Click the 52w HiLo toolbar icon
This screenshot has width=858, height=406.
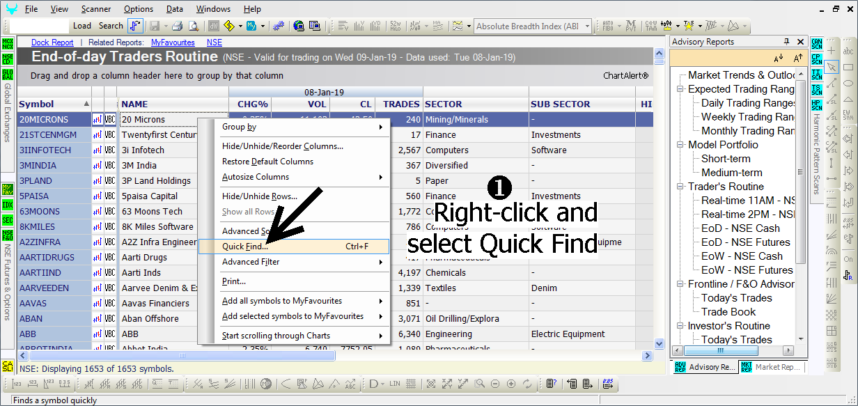pos(396,26)
